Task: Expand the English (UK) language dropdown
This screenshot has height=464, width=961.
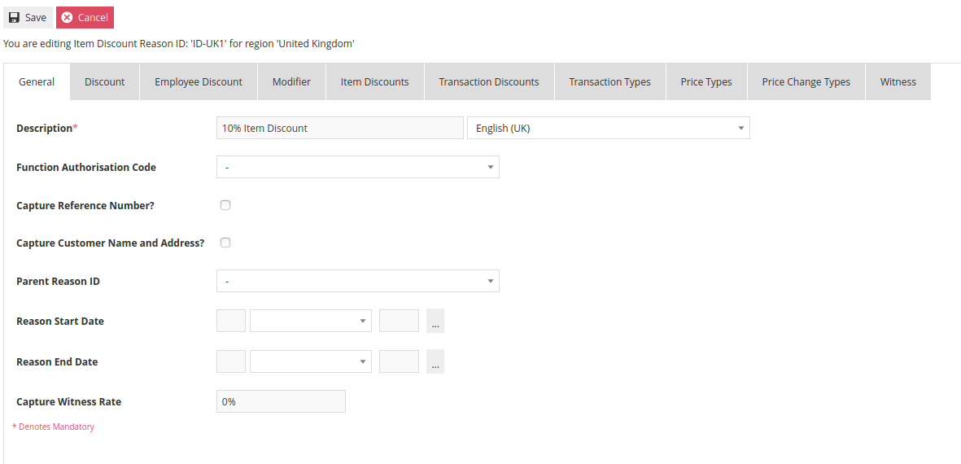Action: (x=609, y=128)
